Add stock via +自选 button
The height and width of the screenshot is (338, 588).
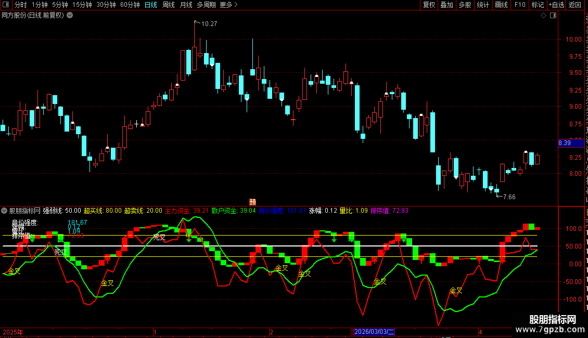pos(556,5)
